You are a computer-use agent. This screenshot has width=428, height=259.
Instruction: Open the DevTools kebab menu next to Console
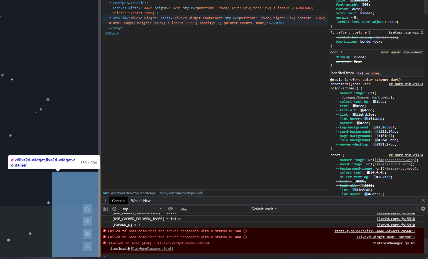point(105,200)
